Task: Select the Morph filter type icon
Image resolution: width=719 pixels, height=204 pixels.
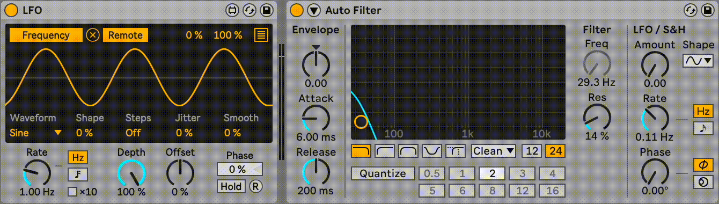Action: click(455, 151)
